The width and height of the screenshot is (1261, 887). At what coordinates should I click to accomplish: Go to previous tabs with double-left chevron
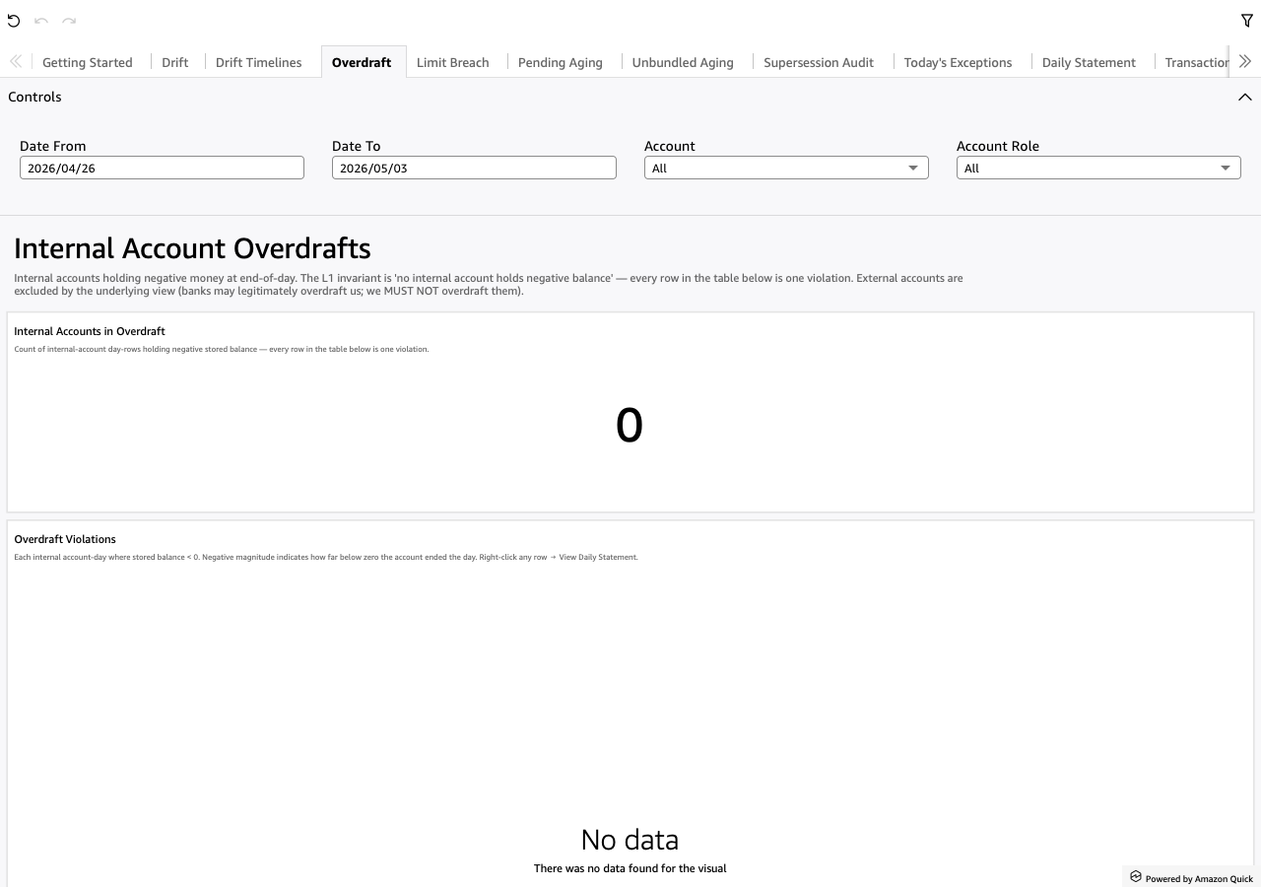click(x=16, y=61)
